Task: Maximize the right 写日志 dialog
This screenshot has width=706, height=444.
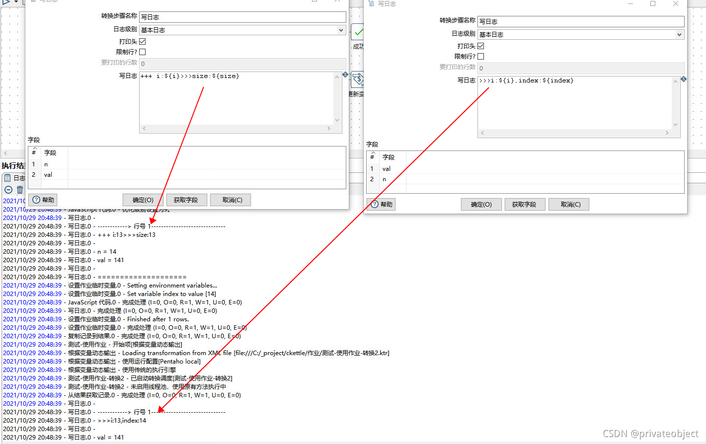Action: tap(653, 3)
